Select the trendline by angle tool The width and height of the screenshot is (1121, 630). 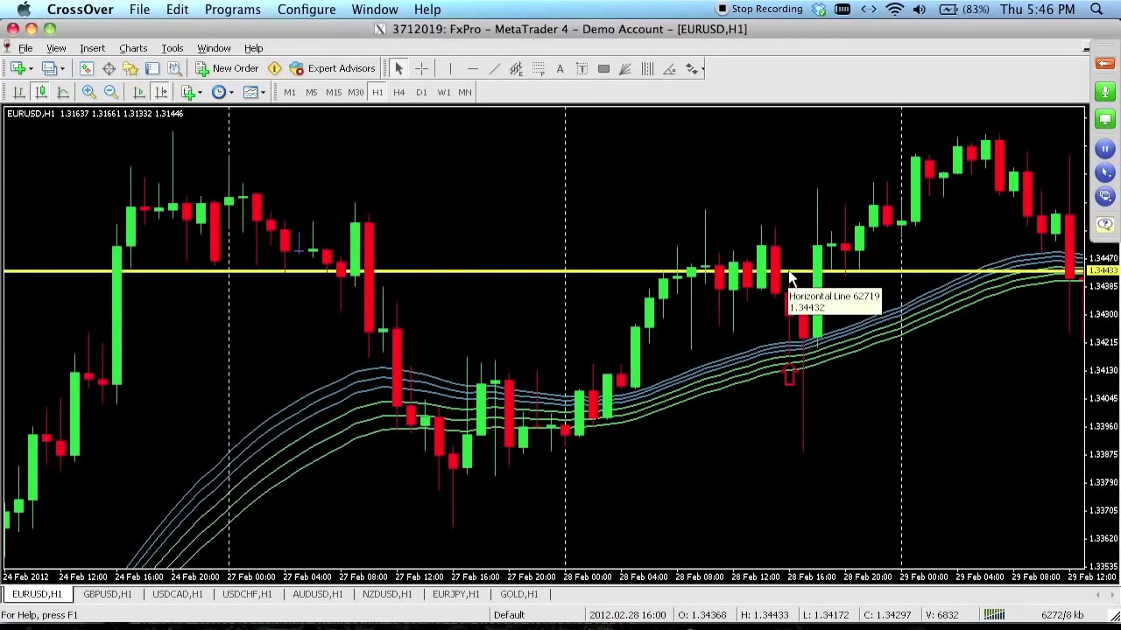[x=669, y=69]
